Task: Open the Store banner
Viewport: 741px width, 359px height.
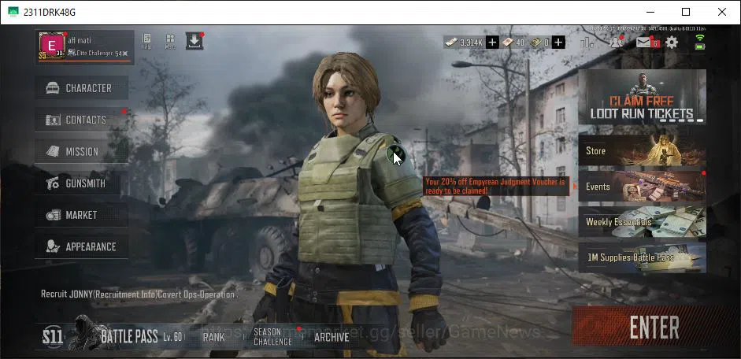Action: 643,150
